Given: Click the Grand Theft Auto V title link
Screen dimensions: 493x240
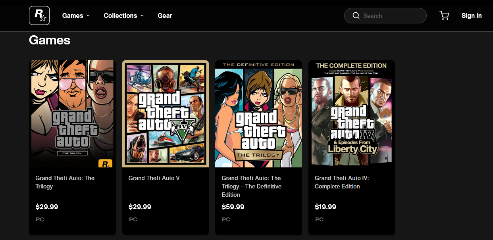Looking at the screenshot, I should click(154, 178).
